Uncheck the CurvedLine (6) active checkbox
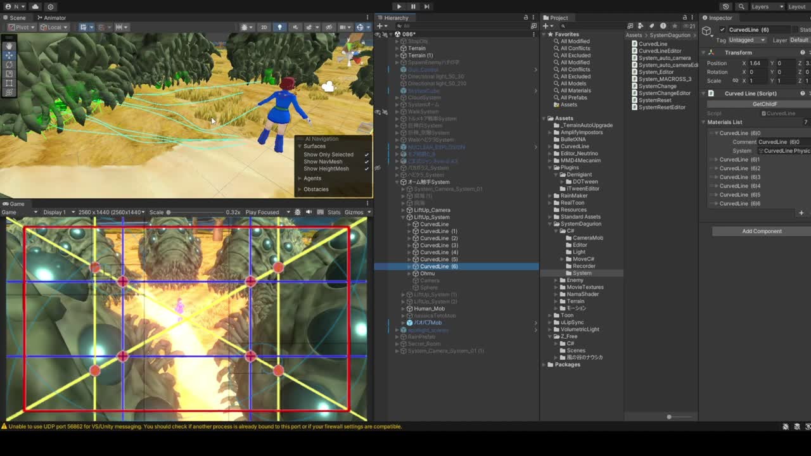This screenshot has width=811, height=456. [x=722, y=30]
